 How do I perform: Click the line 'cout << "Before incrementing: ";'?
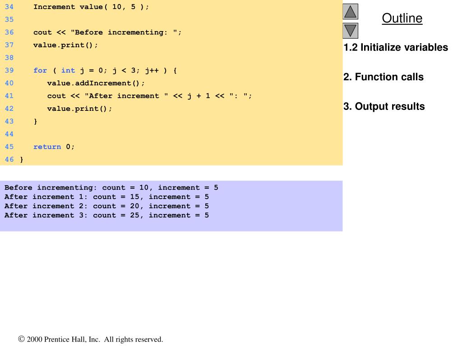107,32
